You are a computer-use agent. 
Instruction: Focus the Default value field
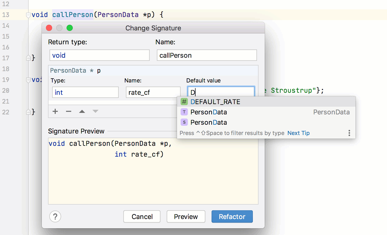point(221,92)
